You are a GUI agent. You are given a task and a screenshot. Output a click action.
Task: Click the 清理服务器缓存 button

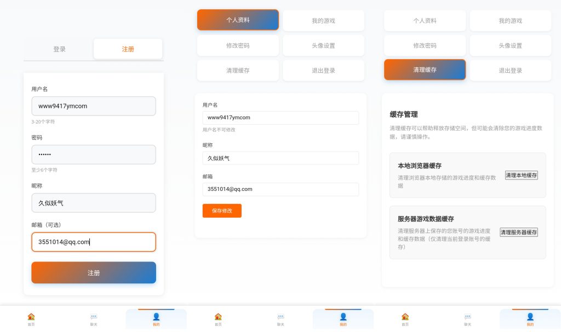(518, 232)
